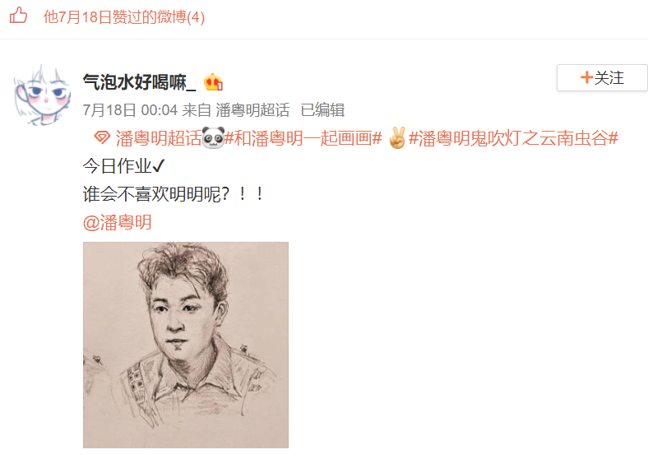Follow the user with +关注 button

[602, 77]
